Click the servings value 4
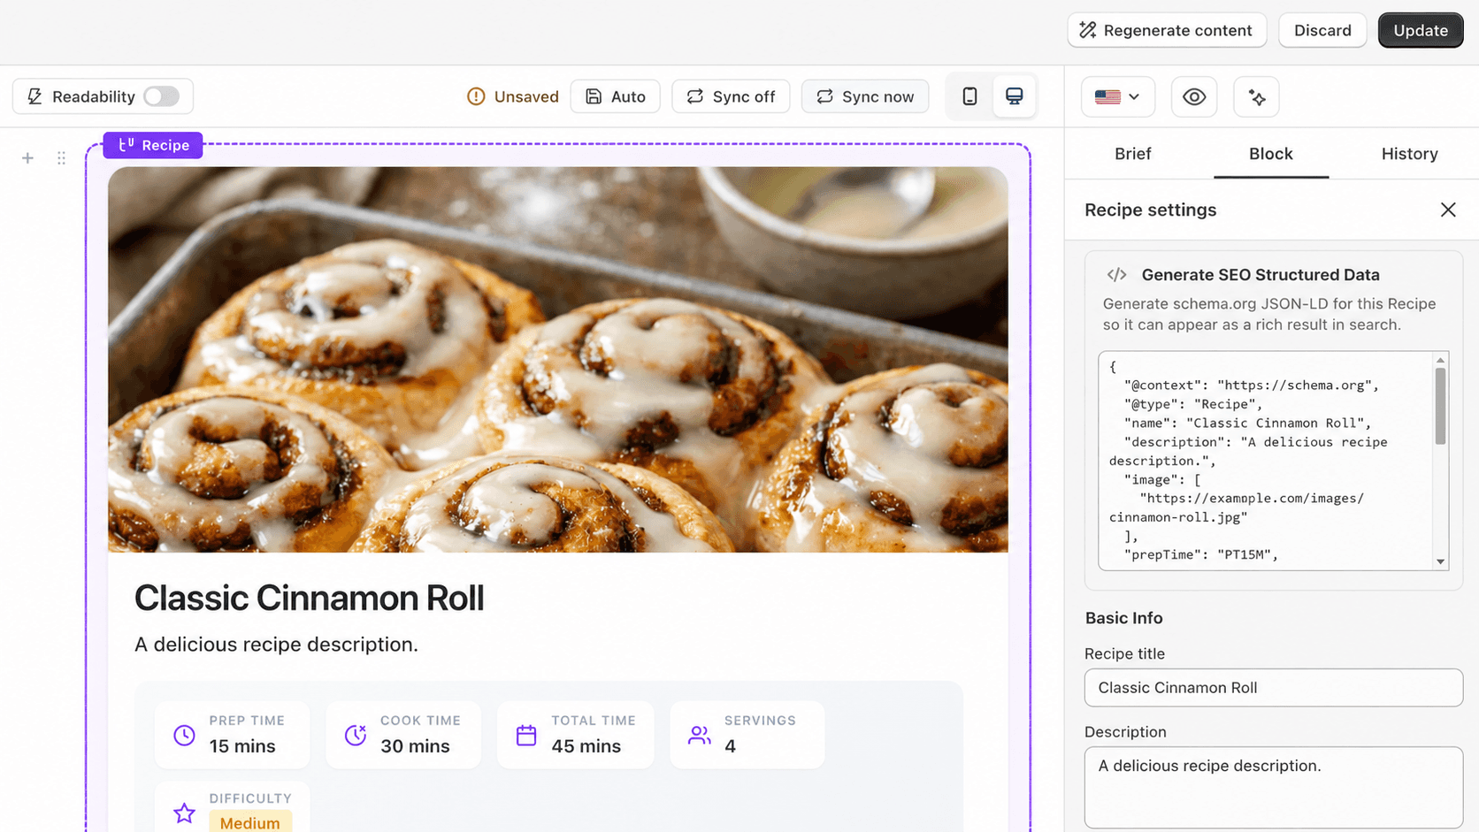 click(730, 746)
